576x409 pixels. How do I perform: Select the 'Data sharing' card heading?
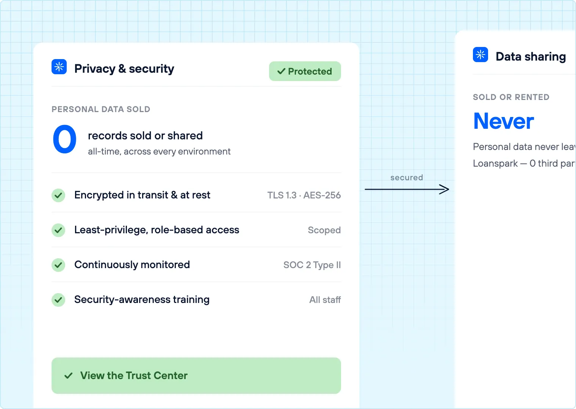coord(531,57)
